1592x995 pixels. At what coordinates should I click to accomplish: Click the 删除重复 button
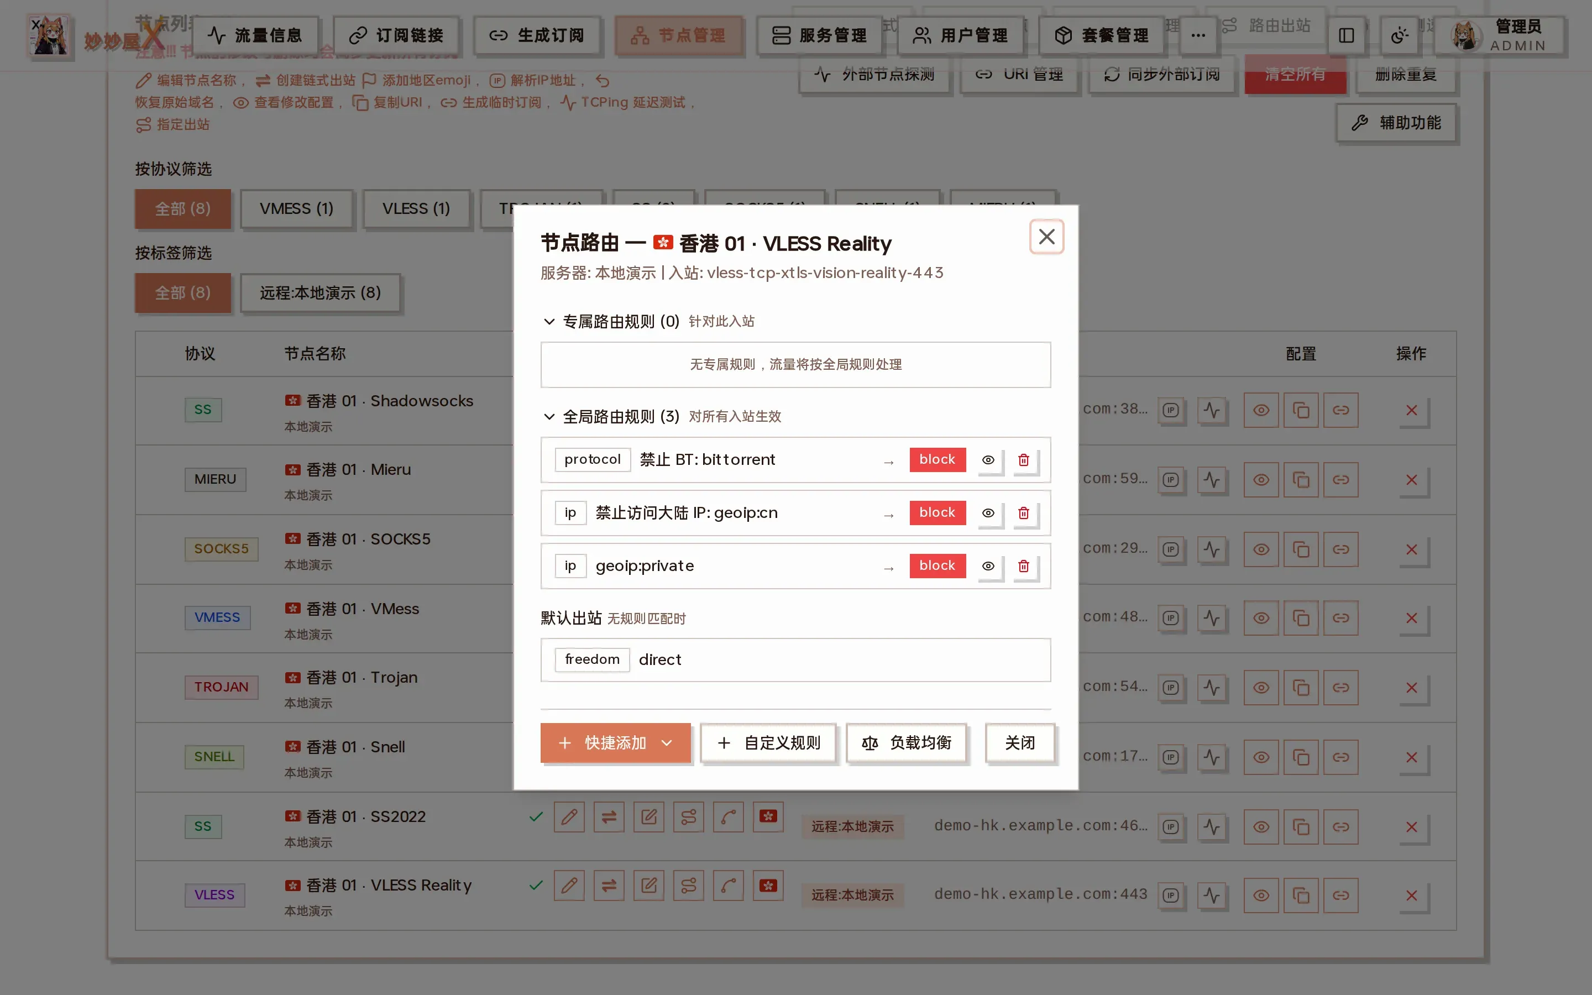(1406, 75)
